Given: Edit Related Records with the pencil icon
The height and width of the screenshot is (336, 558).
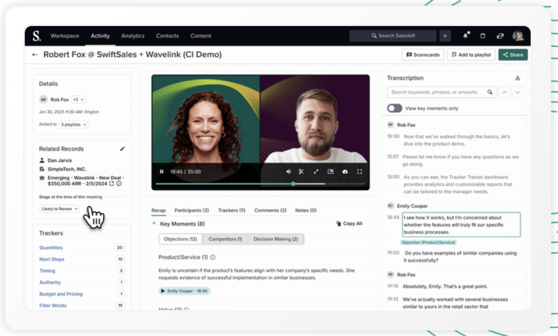Looking at the screenshot, I should point(123,148).
